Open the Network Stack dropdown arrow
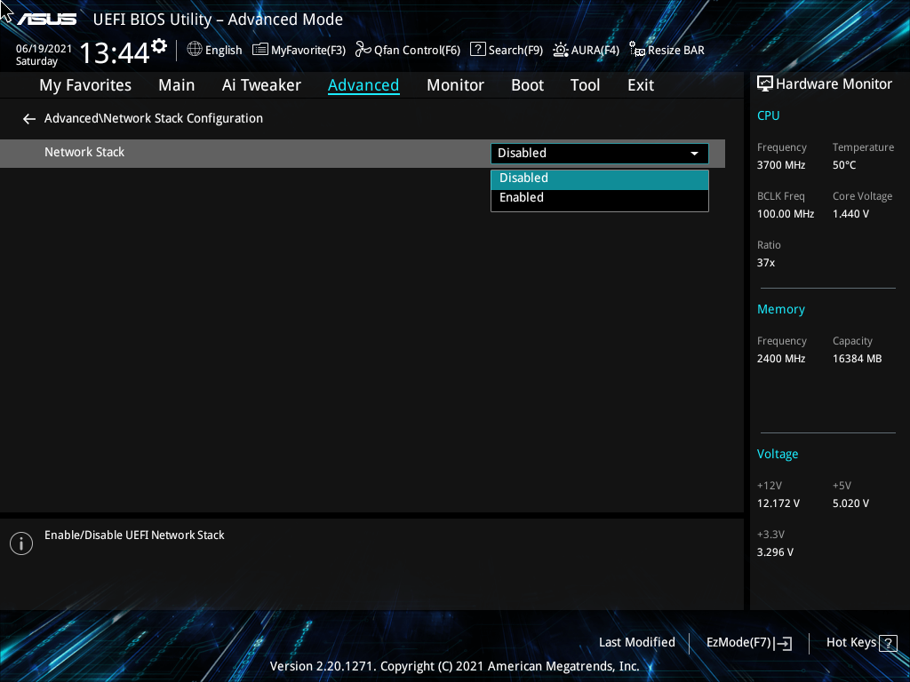 pos(694,153)
